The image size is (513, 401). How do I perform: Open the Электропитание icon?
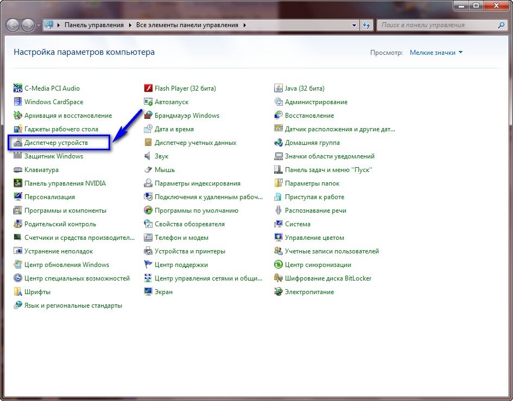pos(278,292)
